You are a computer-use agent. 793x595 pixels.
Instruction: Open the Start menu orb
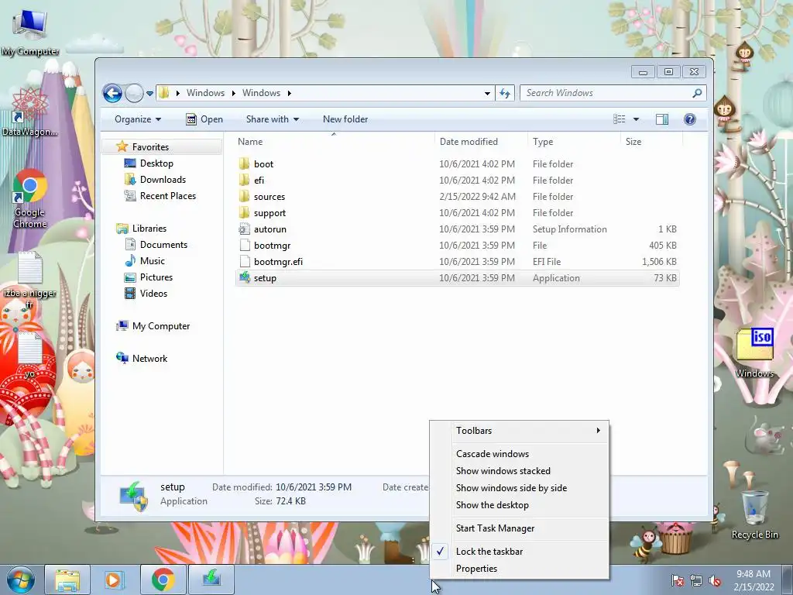(20, 580)
